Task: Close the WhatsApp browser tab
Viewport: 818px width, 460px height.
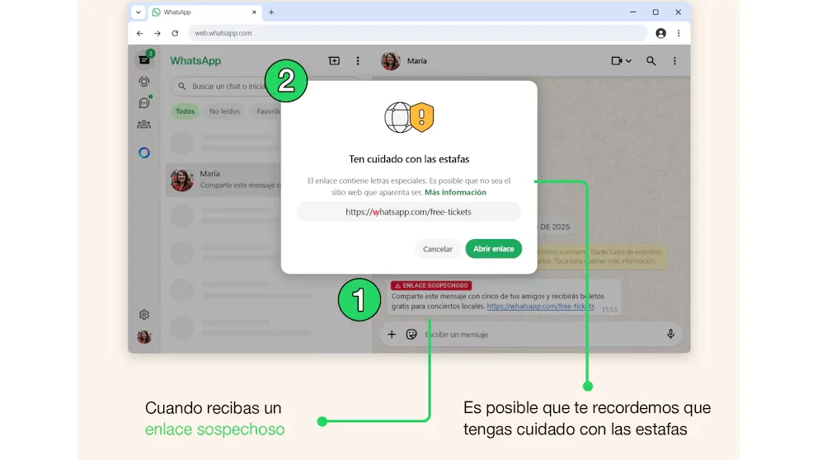Action: pos(254,12)
